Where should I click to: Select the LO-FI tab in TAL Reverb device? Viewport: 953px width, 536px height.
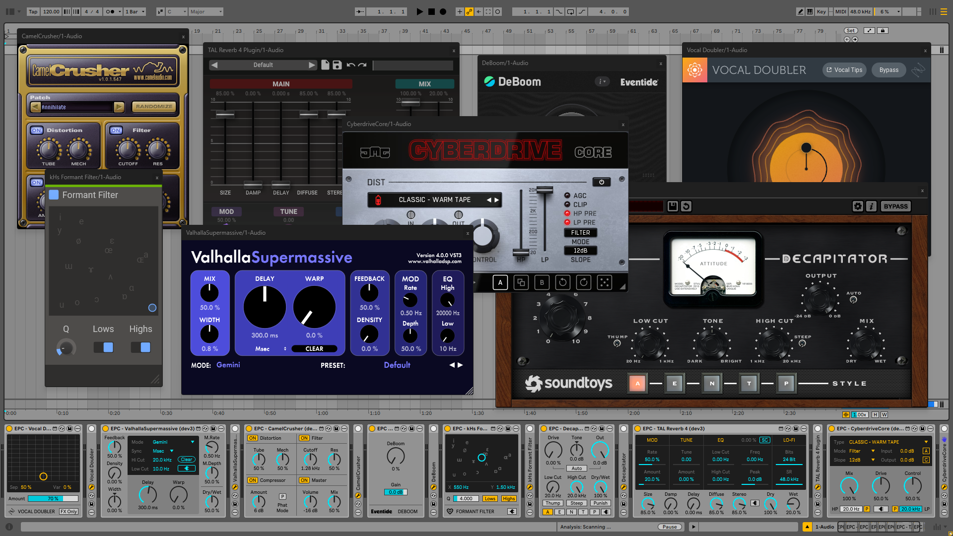click(789, 440)
